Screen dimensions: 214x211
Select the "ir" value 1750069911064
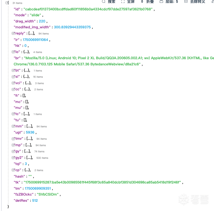point(35,40)
